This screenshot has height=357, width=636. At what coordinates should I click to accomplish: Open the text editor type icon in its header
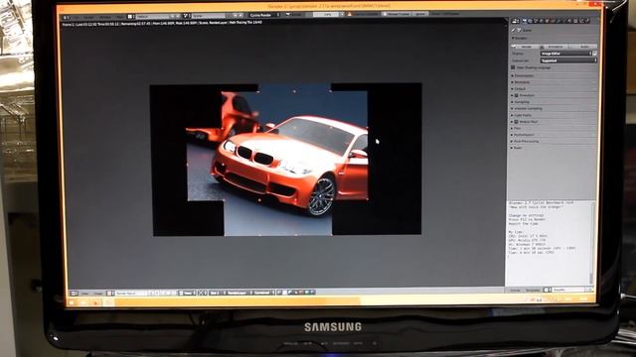(547, 290)
